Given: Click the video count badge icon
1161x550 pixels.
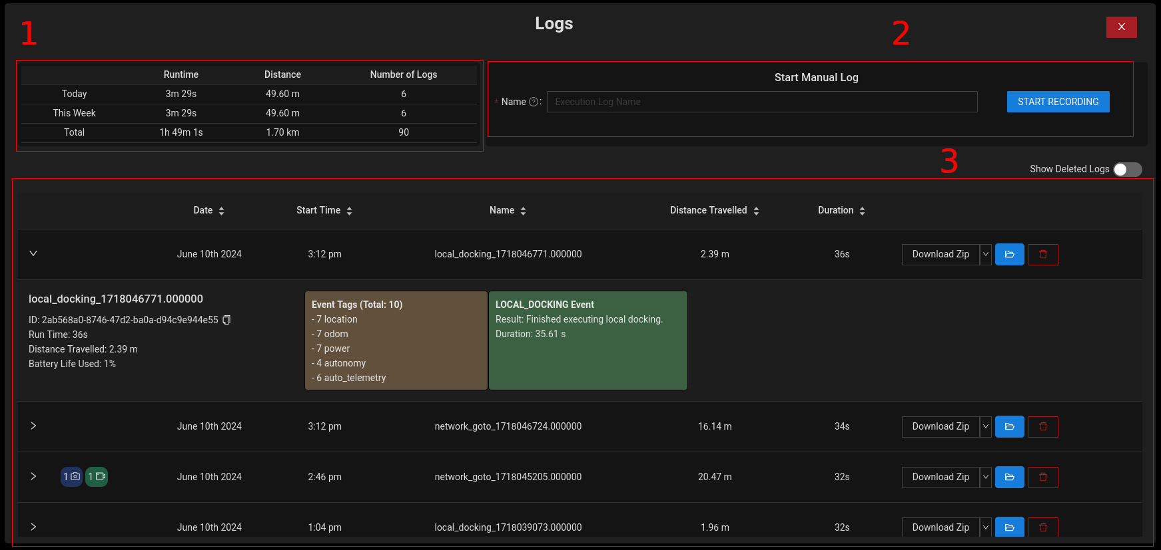Looking at the screenshot, I should 97,477.
